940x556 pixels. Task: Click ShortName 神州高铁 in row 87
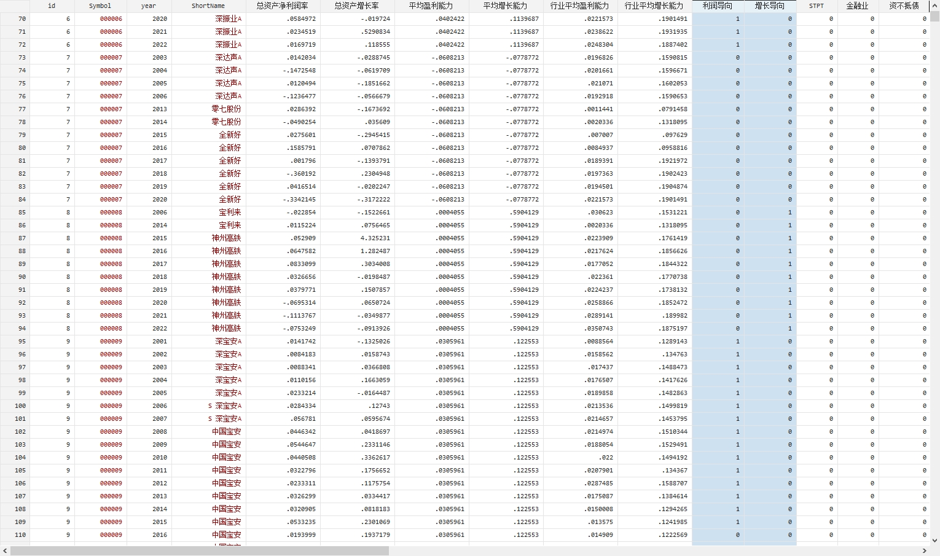[208, 238]
